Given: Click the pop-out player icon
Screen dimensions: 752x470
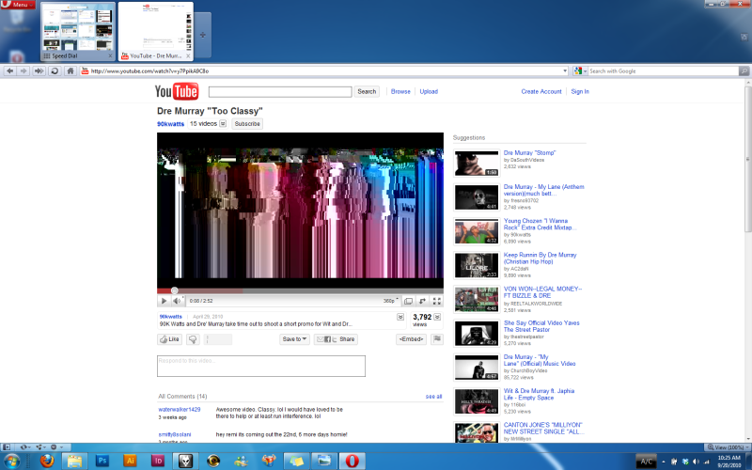Looking at the screenshot, I should point(422,301).
